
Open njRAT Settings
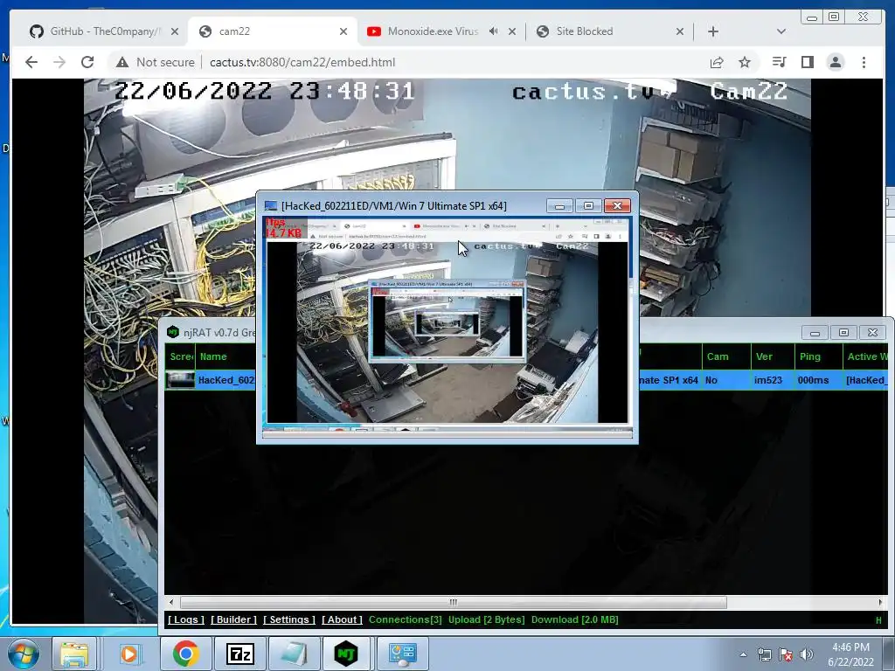pos(289,619)
